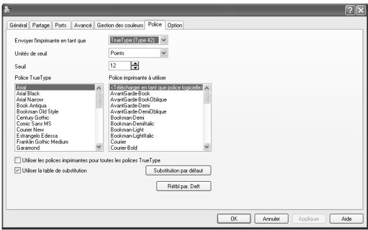
Task: Open help with the Aide button
Action: pos(347,219)
